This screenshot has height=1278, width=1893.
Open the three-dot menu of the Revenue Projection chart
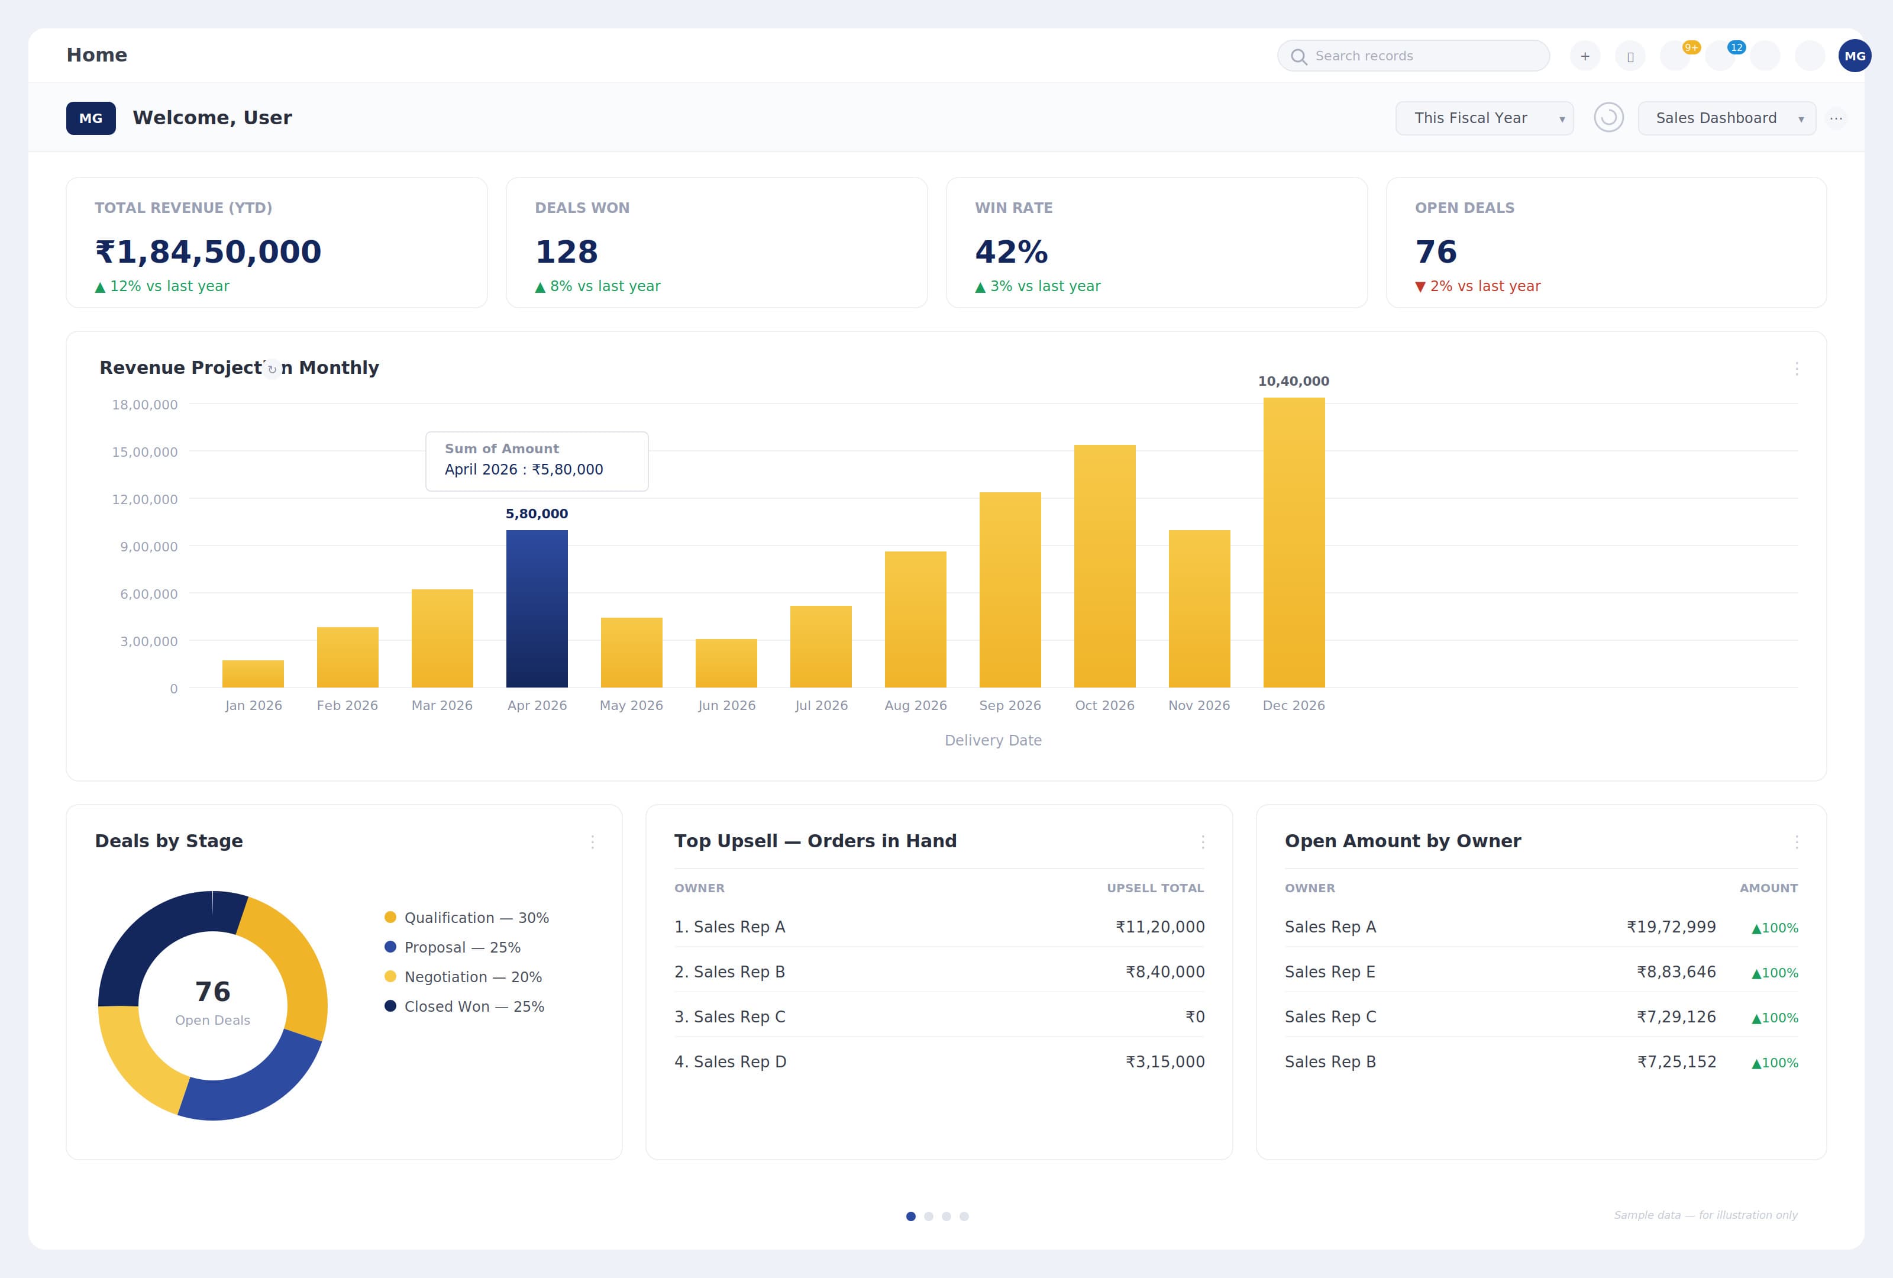click(1796, 369)
